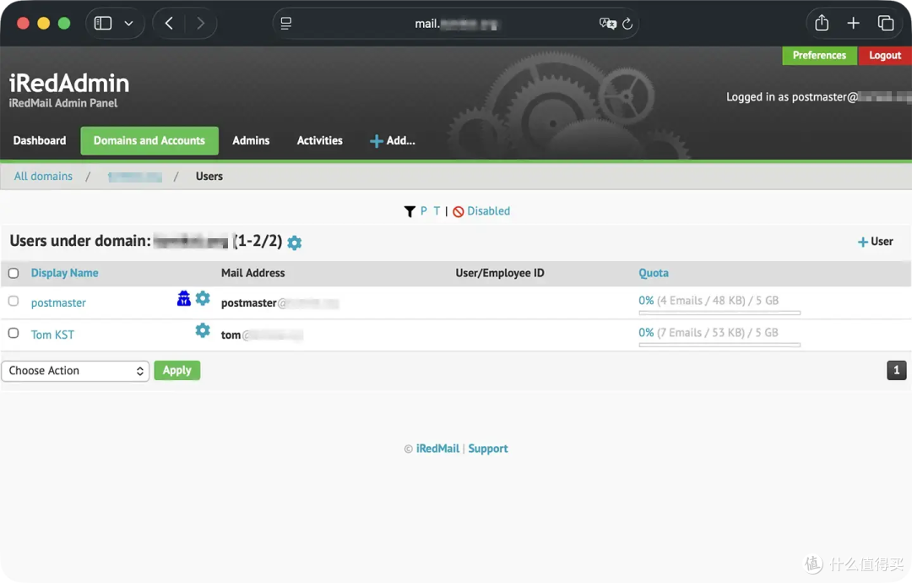Click tom's quota progress bar
912x583 pixels.
(x=719, y=345)
